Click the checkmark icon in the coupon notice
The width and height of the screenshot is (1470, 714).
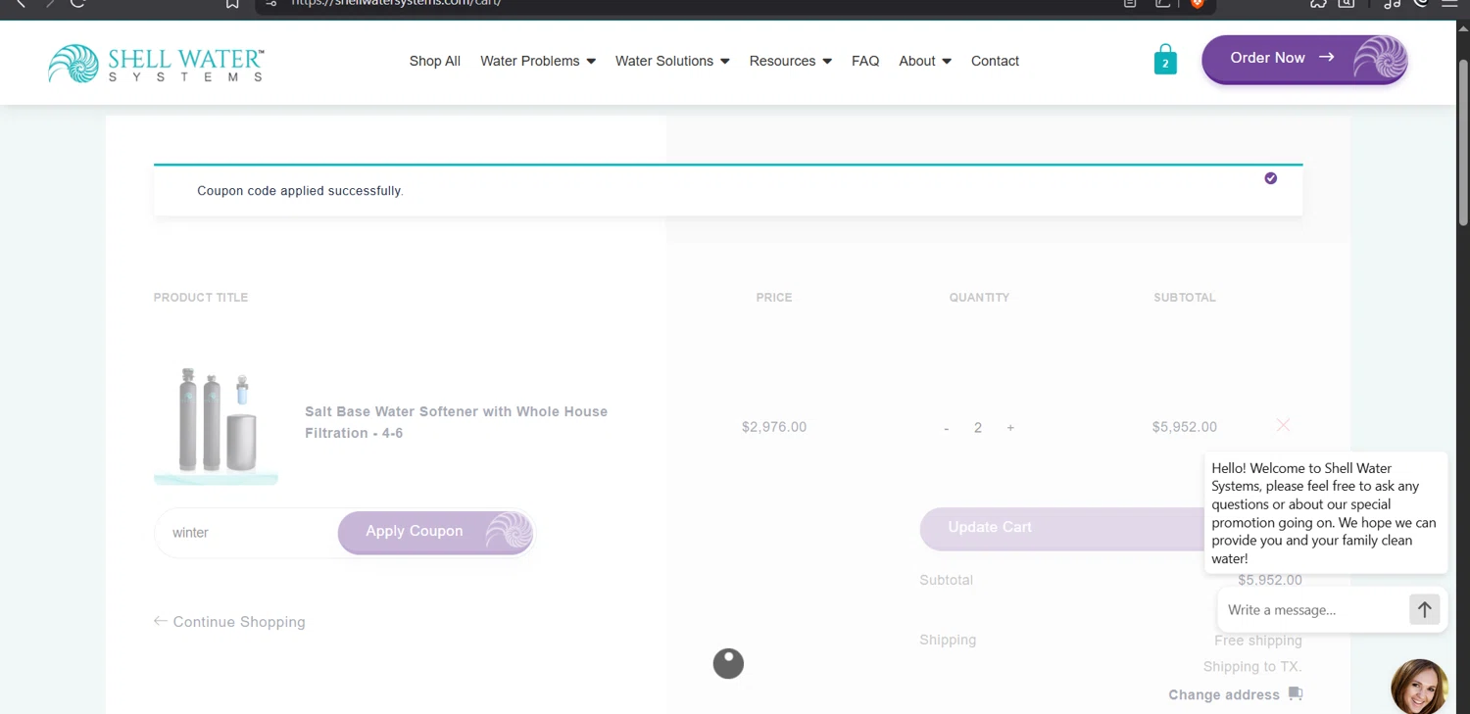coord(1270,178)
